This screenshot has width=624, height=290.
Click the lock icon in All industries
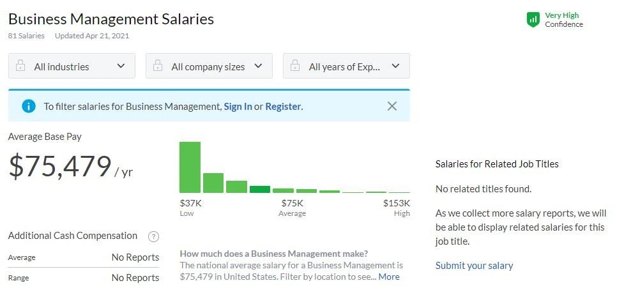[x=20, y=66]
